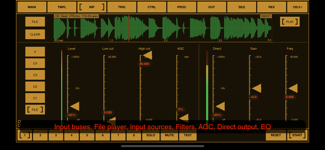Image resolution: width=325 pixels, height=150 pixels.
Task: Toggle MUTE for the bus
Action: click(x=169, y=135)
